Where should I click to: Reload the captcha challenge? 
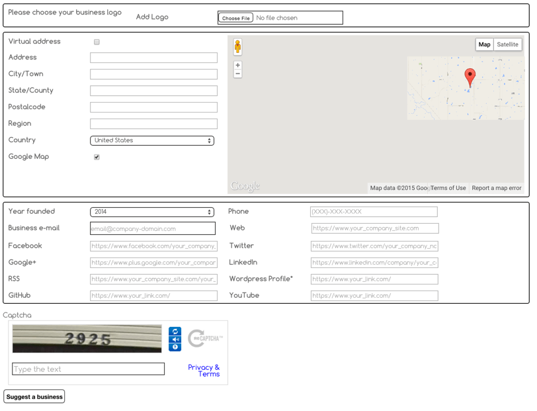pos(175,332)
